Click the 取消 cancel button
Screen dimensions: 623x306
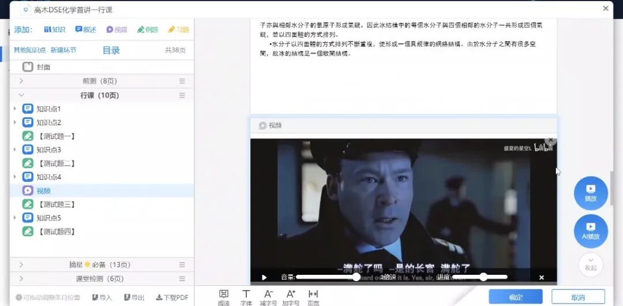pyautogui.click(x=578, y=297)
